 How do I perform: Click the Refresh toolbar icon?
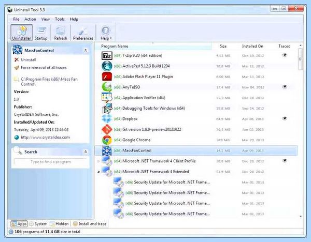point(61,33)
